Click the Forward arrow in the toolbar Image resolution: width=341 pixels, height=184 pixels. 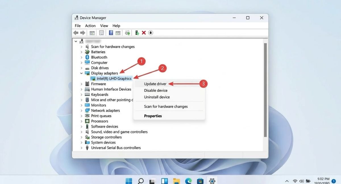83,33
